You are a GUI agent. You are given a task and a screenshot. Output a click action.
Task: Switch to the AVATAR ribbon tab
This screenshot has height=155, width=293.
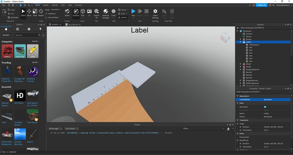[x=55, y=5]
